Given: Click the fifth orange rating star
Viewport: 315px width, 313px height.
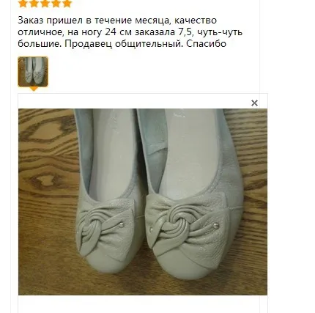Looking at the screenshot, I should (67, 4).
